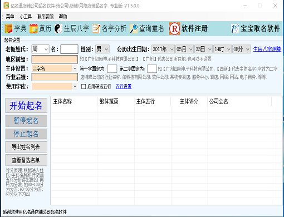The width and height of the screenshot is (284, 217).
Task: Open the 生辰八字 yin-yang icon
Action: (58, 28)
